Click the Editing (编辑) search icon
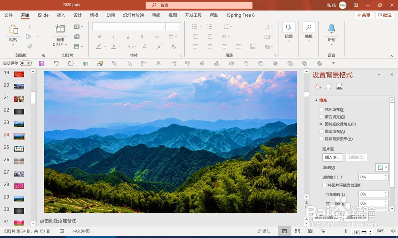This screenshot has width=398, height=238. [309, 27]
